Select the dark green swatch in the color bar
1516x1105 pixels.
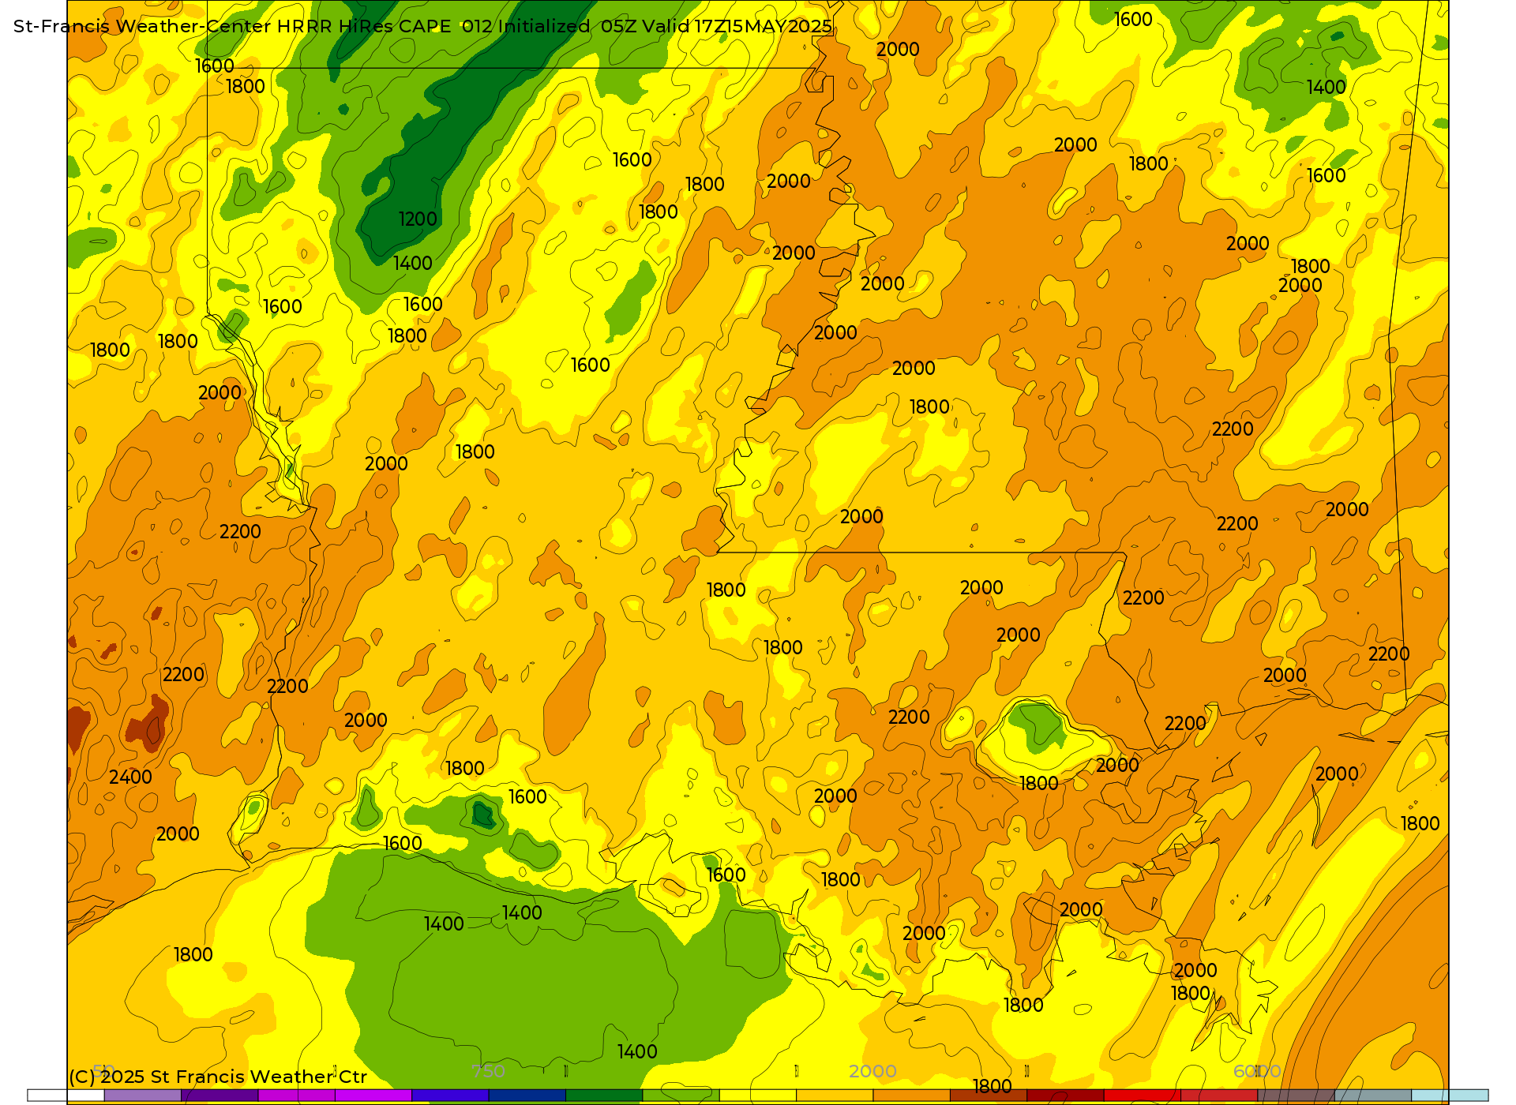click(x=604, y=1096)
